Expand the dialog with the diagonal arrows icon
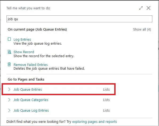159x126 pixels. click(x=141, y=8)
